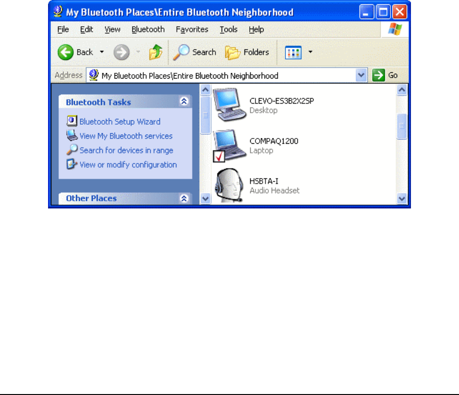Open the Address bar dropdown arrow

pyautogui.click(x=361, y=75)
